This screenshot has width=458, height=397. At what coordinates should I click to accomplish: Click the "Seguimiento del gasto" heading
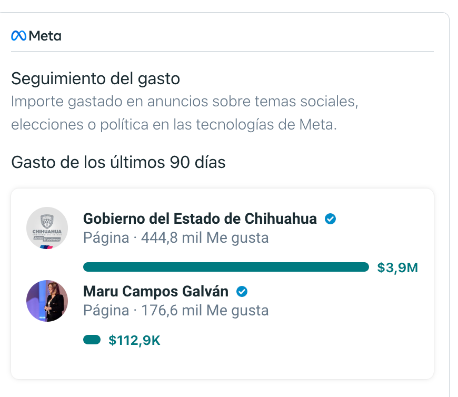95,79
